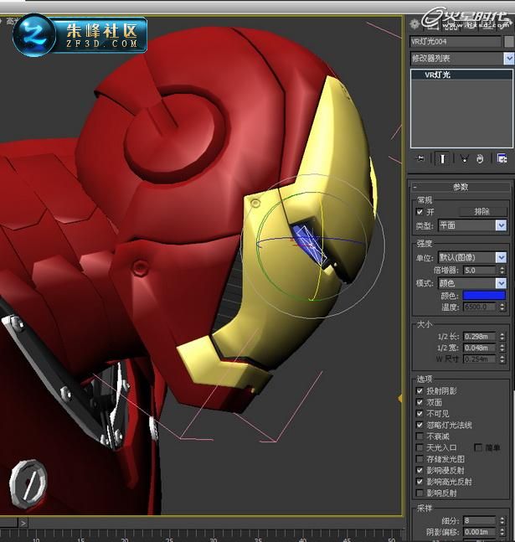This screenshot has height=542, width=515.
Task: Click Make Unique icon below modifier stack
Action: point(464,158)
